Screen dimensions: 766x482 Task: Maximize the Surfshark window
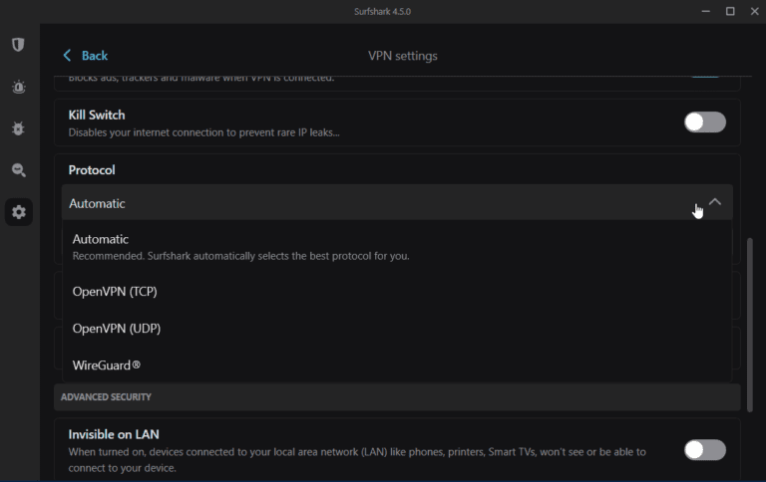(x=730, y=11)
